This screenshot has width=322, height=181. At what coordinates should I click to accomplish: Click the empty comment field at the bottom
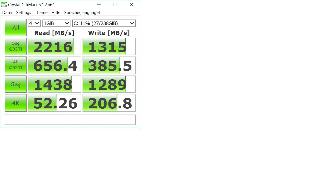[70, 120]
